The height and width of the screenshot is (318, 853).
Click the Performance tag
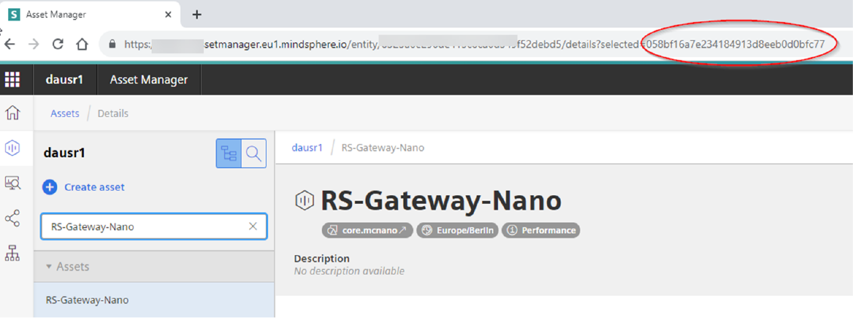tap(541, 230)
